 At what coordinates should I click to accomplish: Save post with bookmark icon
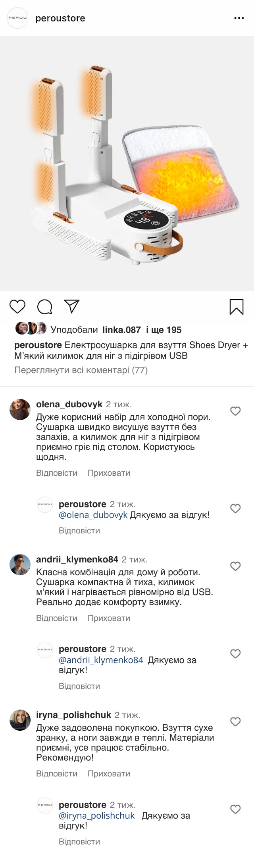237,307
